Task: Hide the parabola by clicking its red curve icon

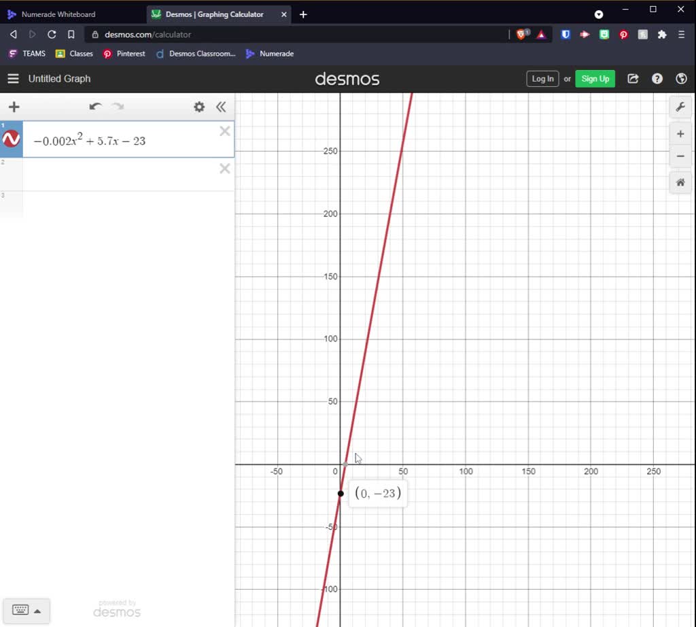Action: [x=11, y=139]
